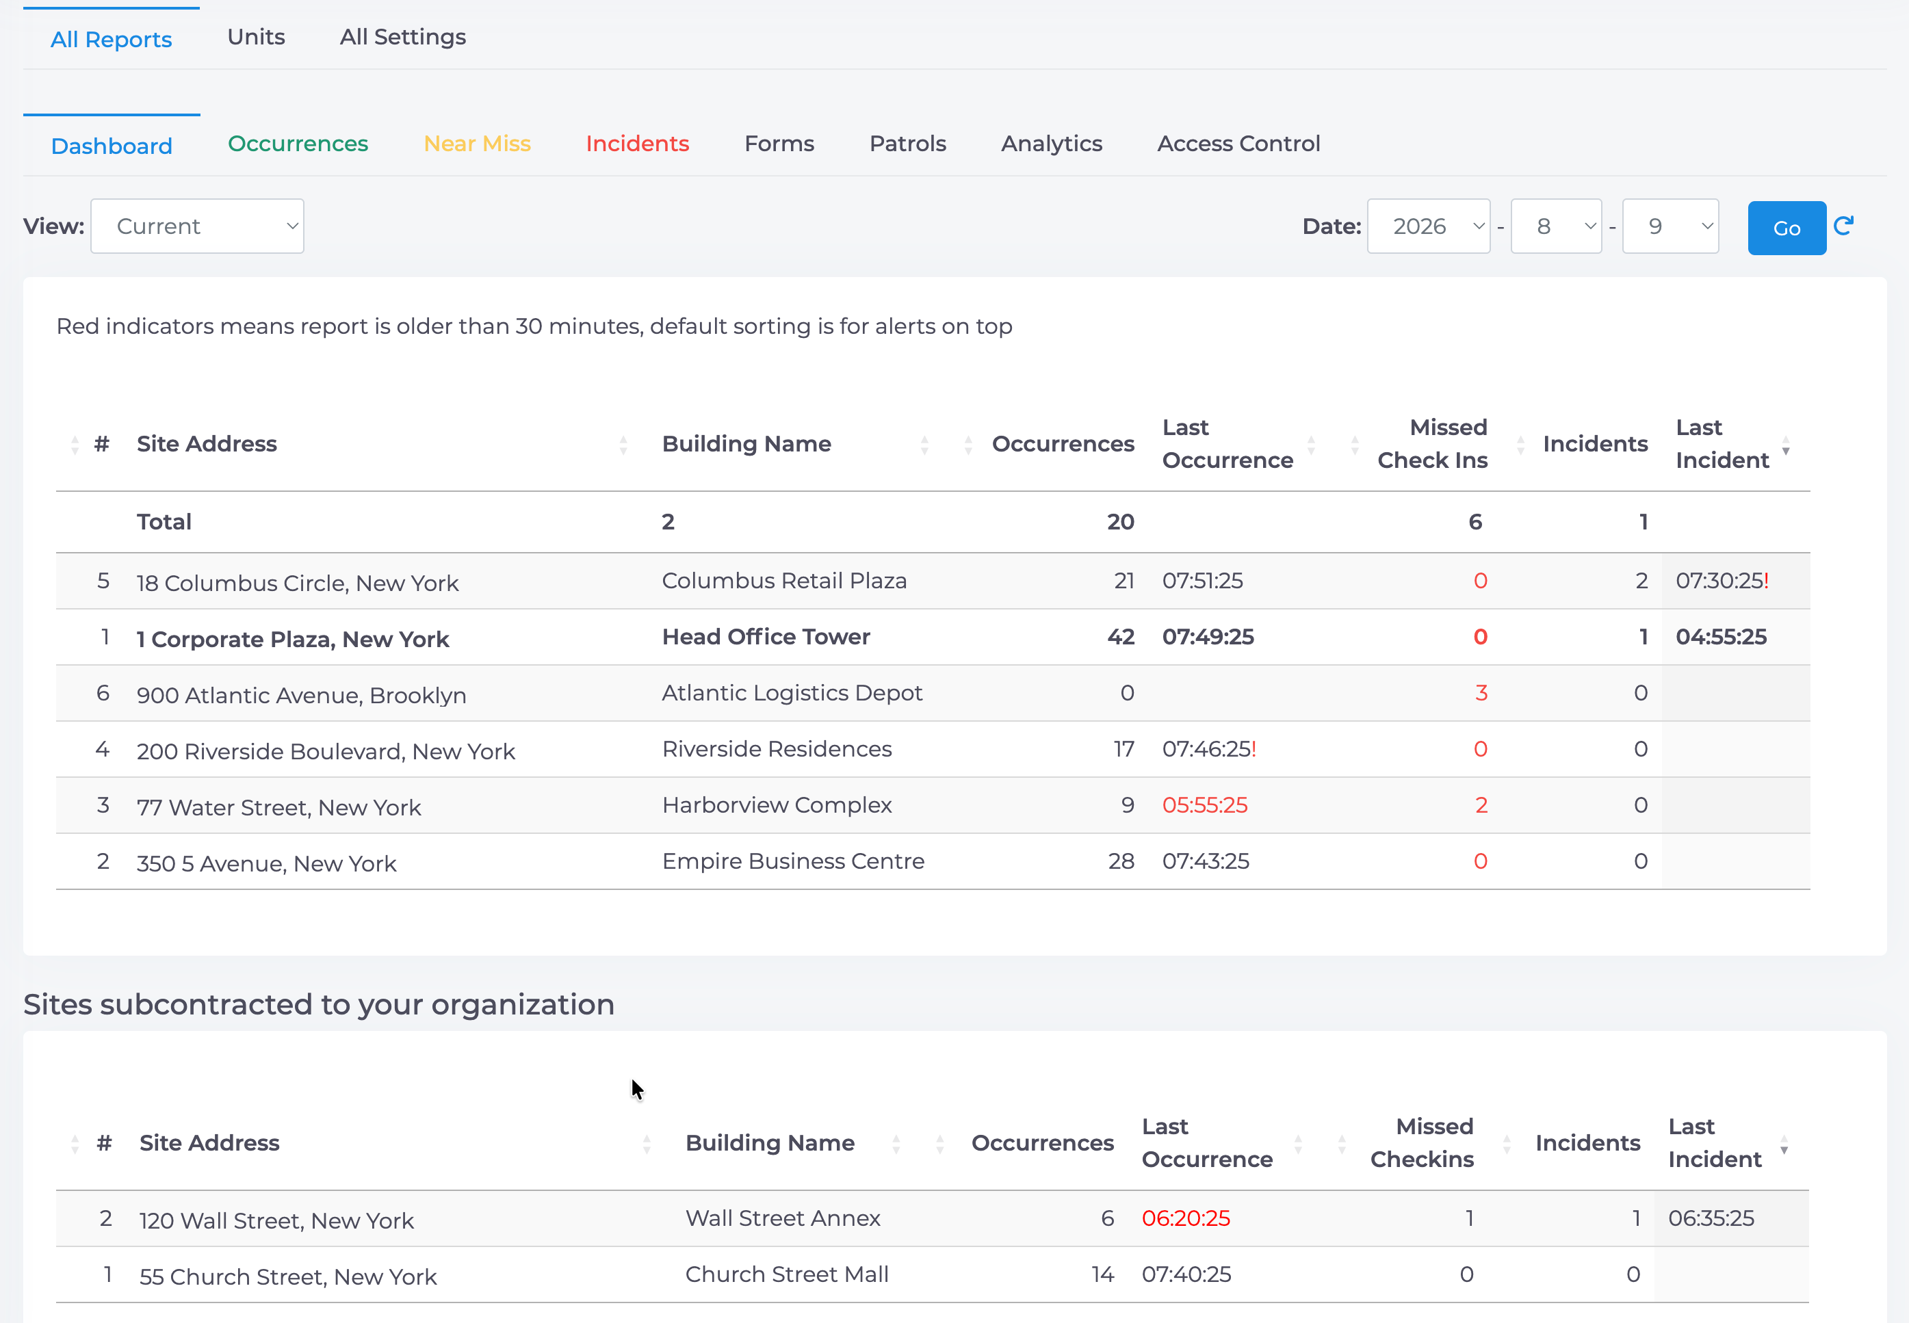The width and height of the screenshot is (1909, 1323).
Task: Sort subcontracted table by Missed Checkins header
Action: point(1422,1144)
